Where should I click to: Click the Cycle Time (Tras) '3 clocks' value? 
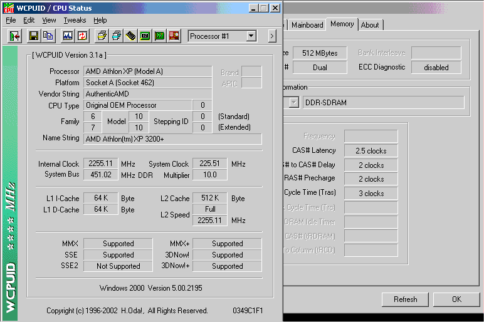coord(371,194)
